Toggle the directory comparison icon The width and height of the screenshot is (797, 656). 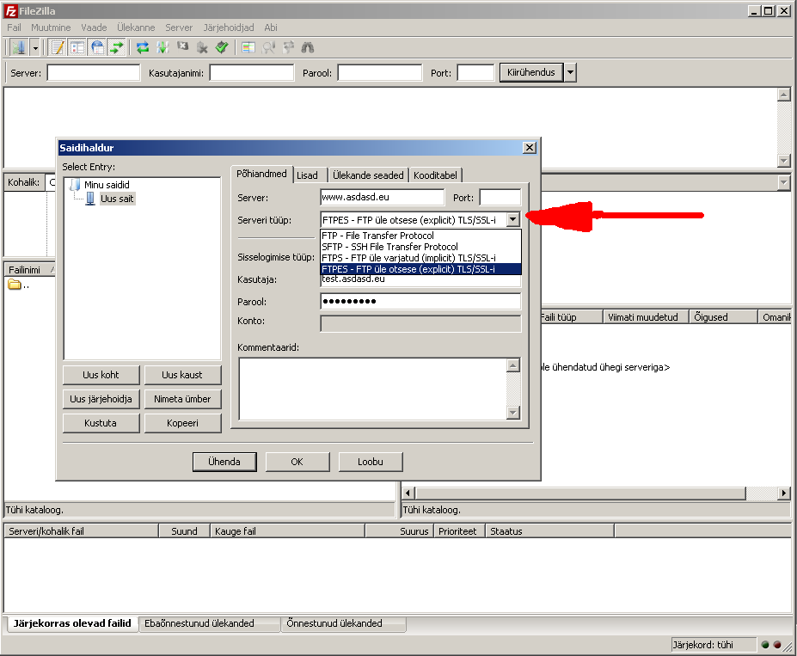coord(268,48)
